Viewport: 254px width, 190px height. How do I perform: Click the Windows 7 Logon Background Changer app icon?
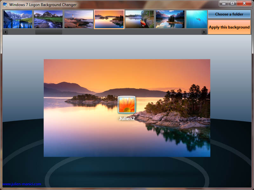(5, 4)
